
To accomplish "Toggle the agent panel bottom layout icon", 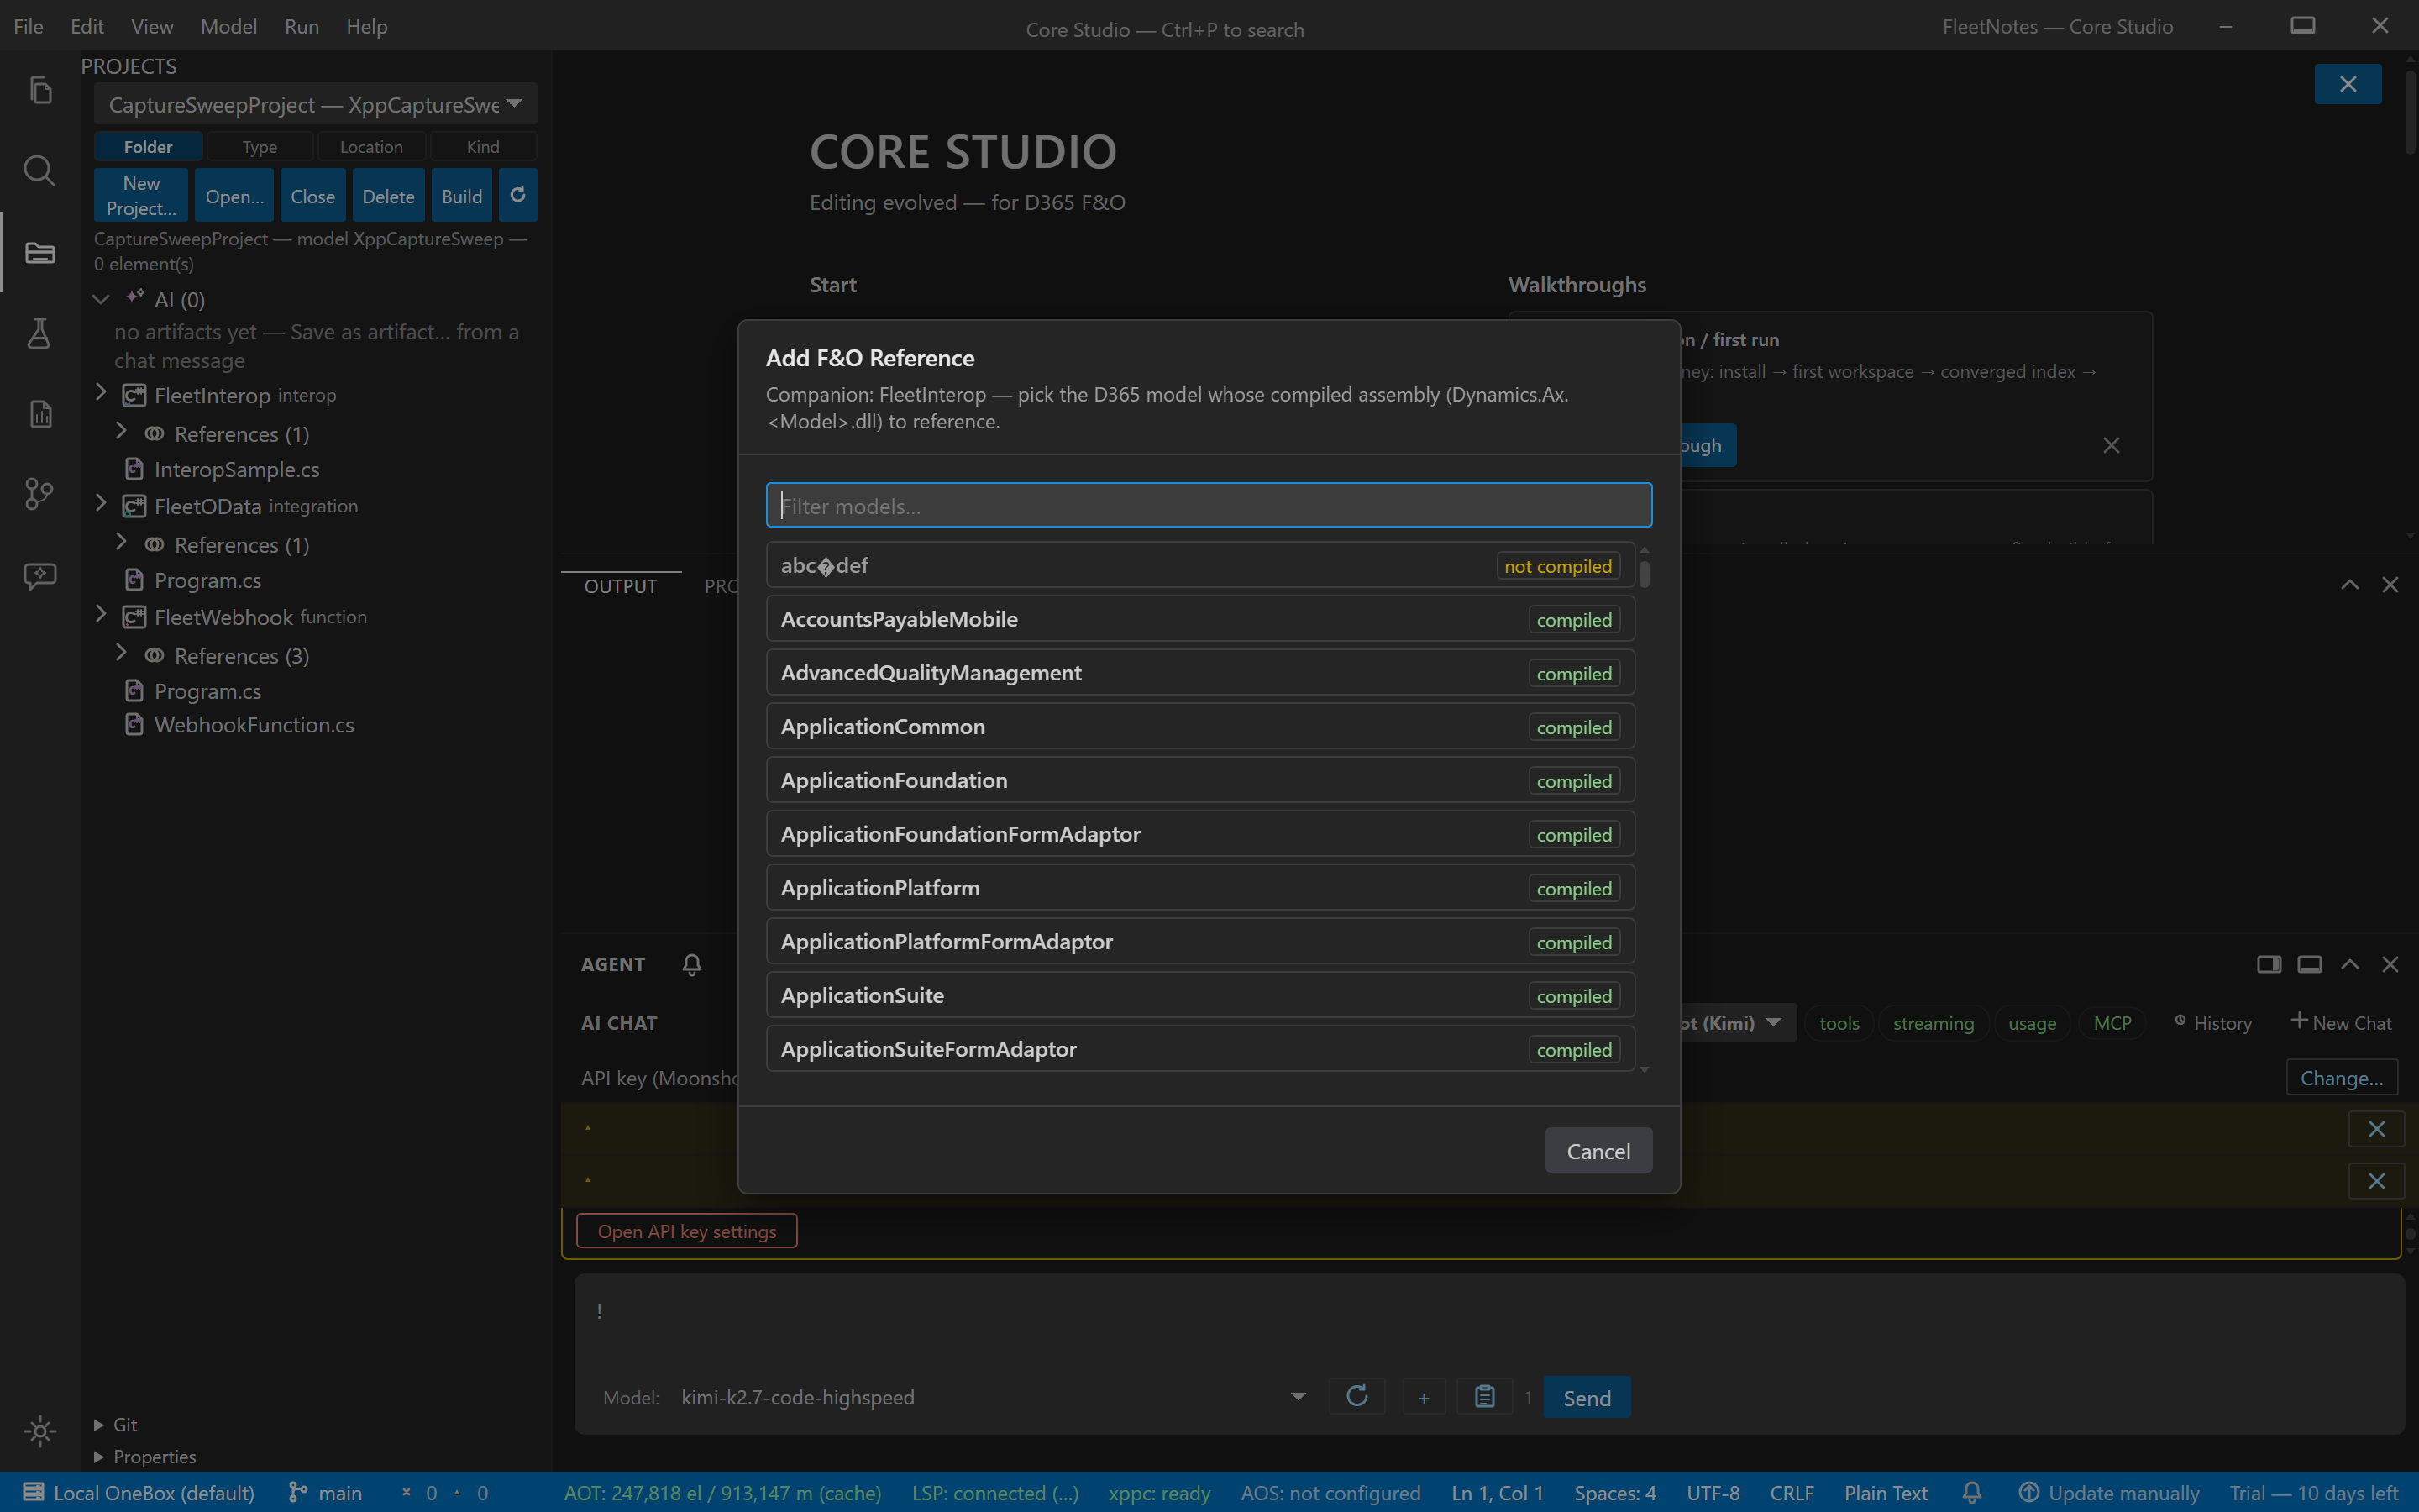I will click(2309, 964).
